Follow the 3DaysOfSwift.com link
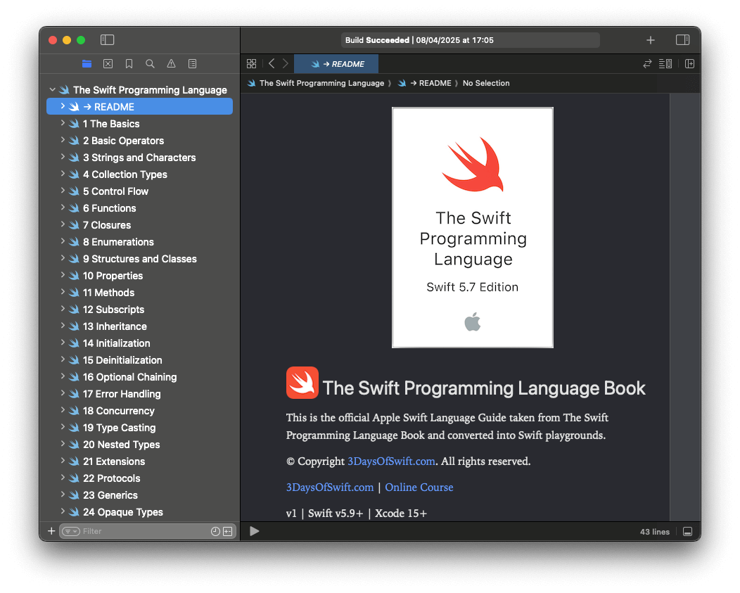740x593 pixels. tap(330, 487)
